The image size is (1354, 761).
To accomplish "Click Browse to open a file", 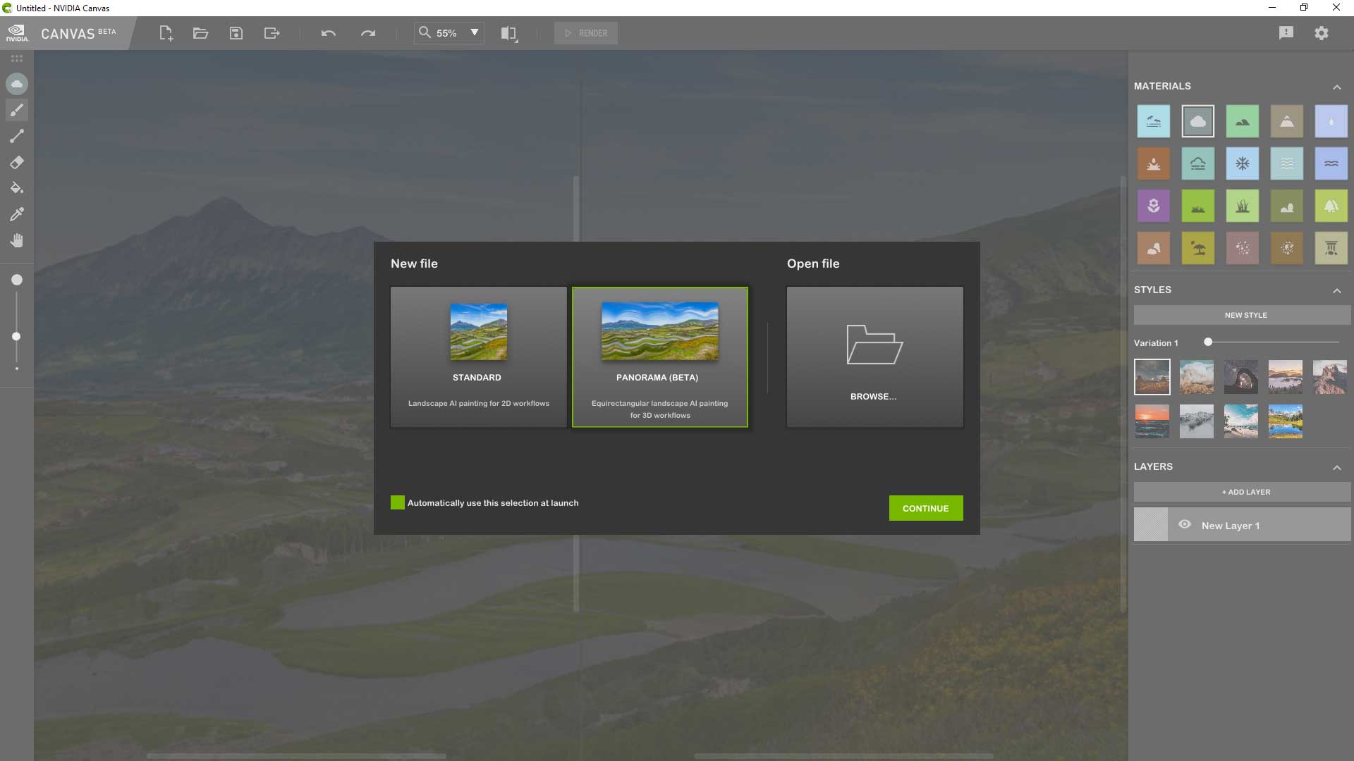I will [x=875, y=357].
